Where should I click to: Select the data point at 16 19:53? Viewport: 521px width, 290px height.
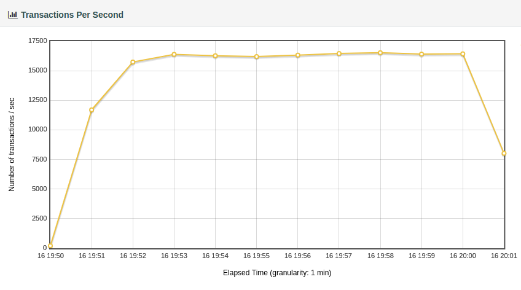pos(174,55)
